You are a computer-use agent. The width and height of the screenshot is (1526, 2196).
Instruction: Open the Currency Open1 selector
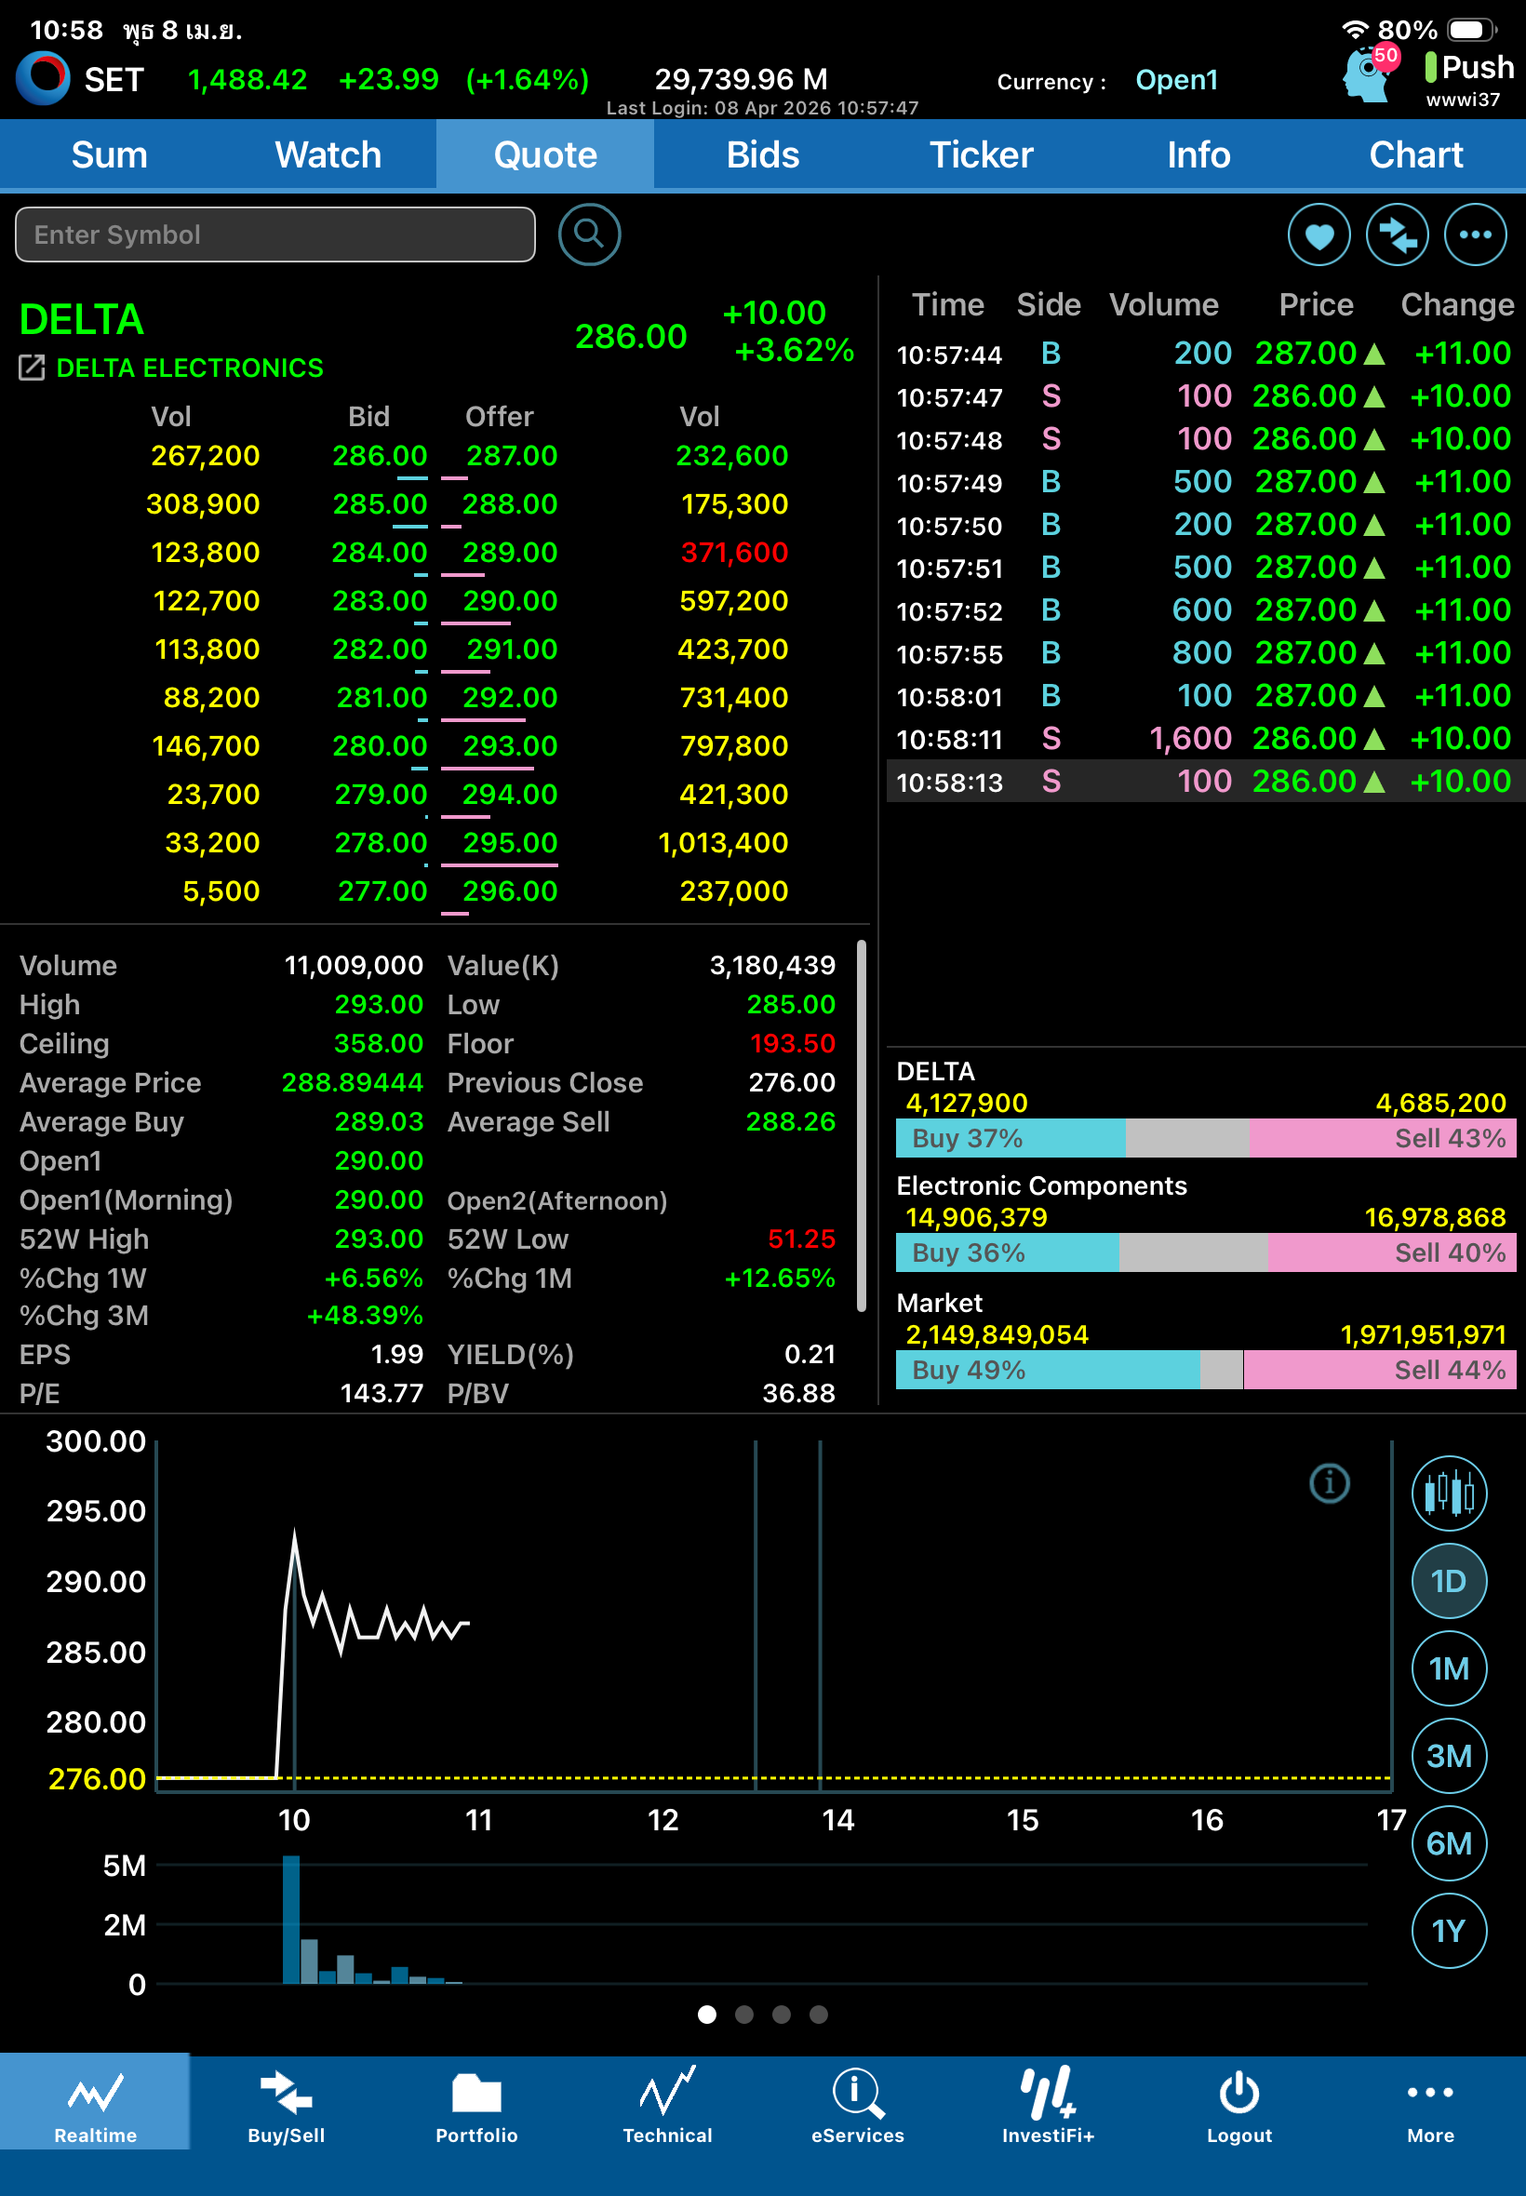tap(1176, 80)
